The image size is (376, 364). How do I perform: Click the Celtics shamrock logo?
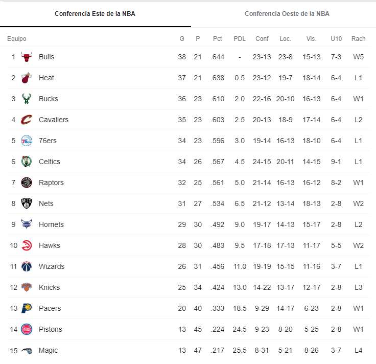point(27,162)
